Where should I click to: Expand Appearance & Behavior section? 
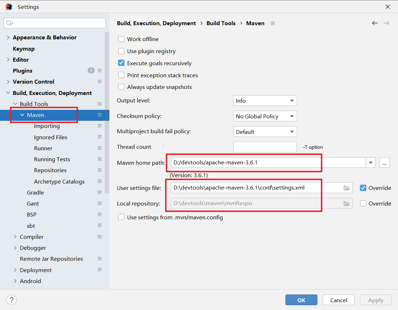point(8,38)
